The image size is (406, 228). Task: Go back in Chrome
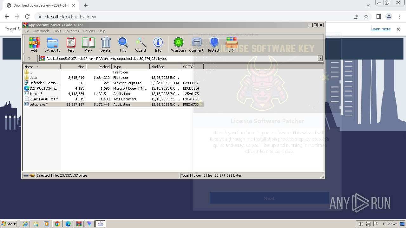pyautogui.click(x=7, y=16)
